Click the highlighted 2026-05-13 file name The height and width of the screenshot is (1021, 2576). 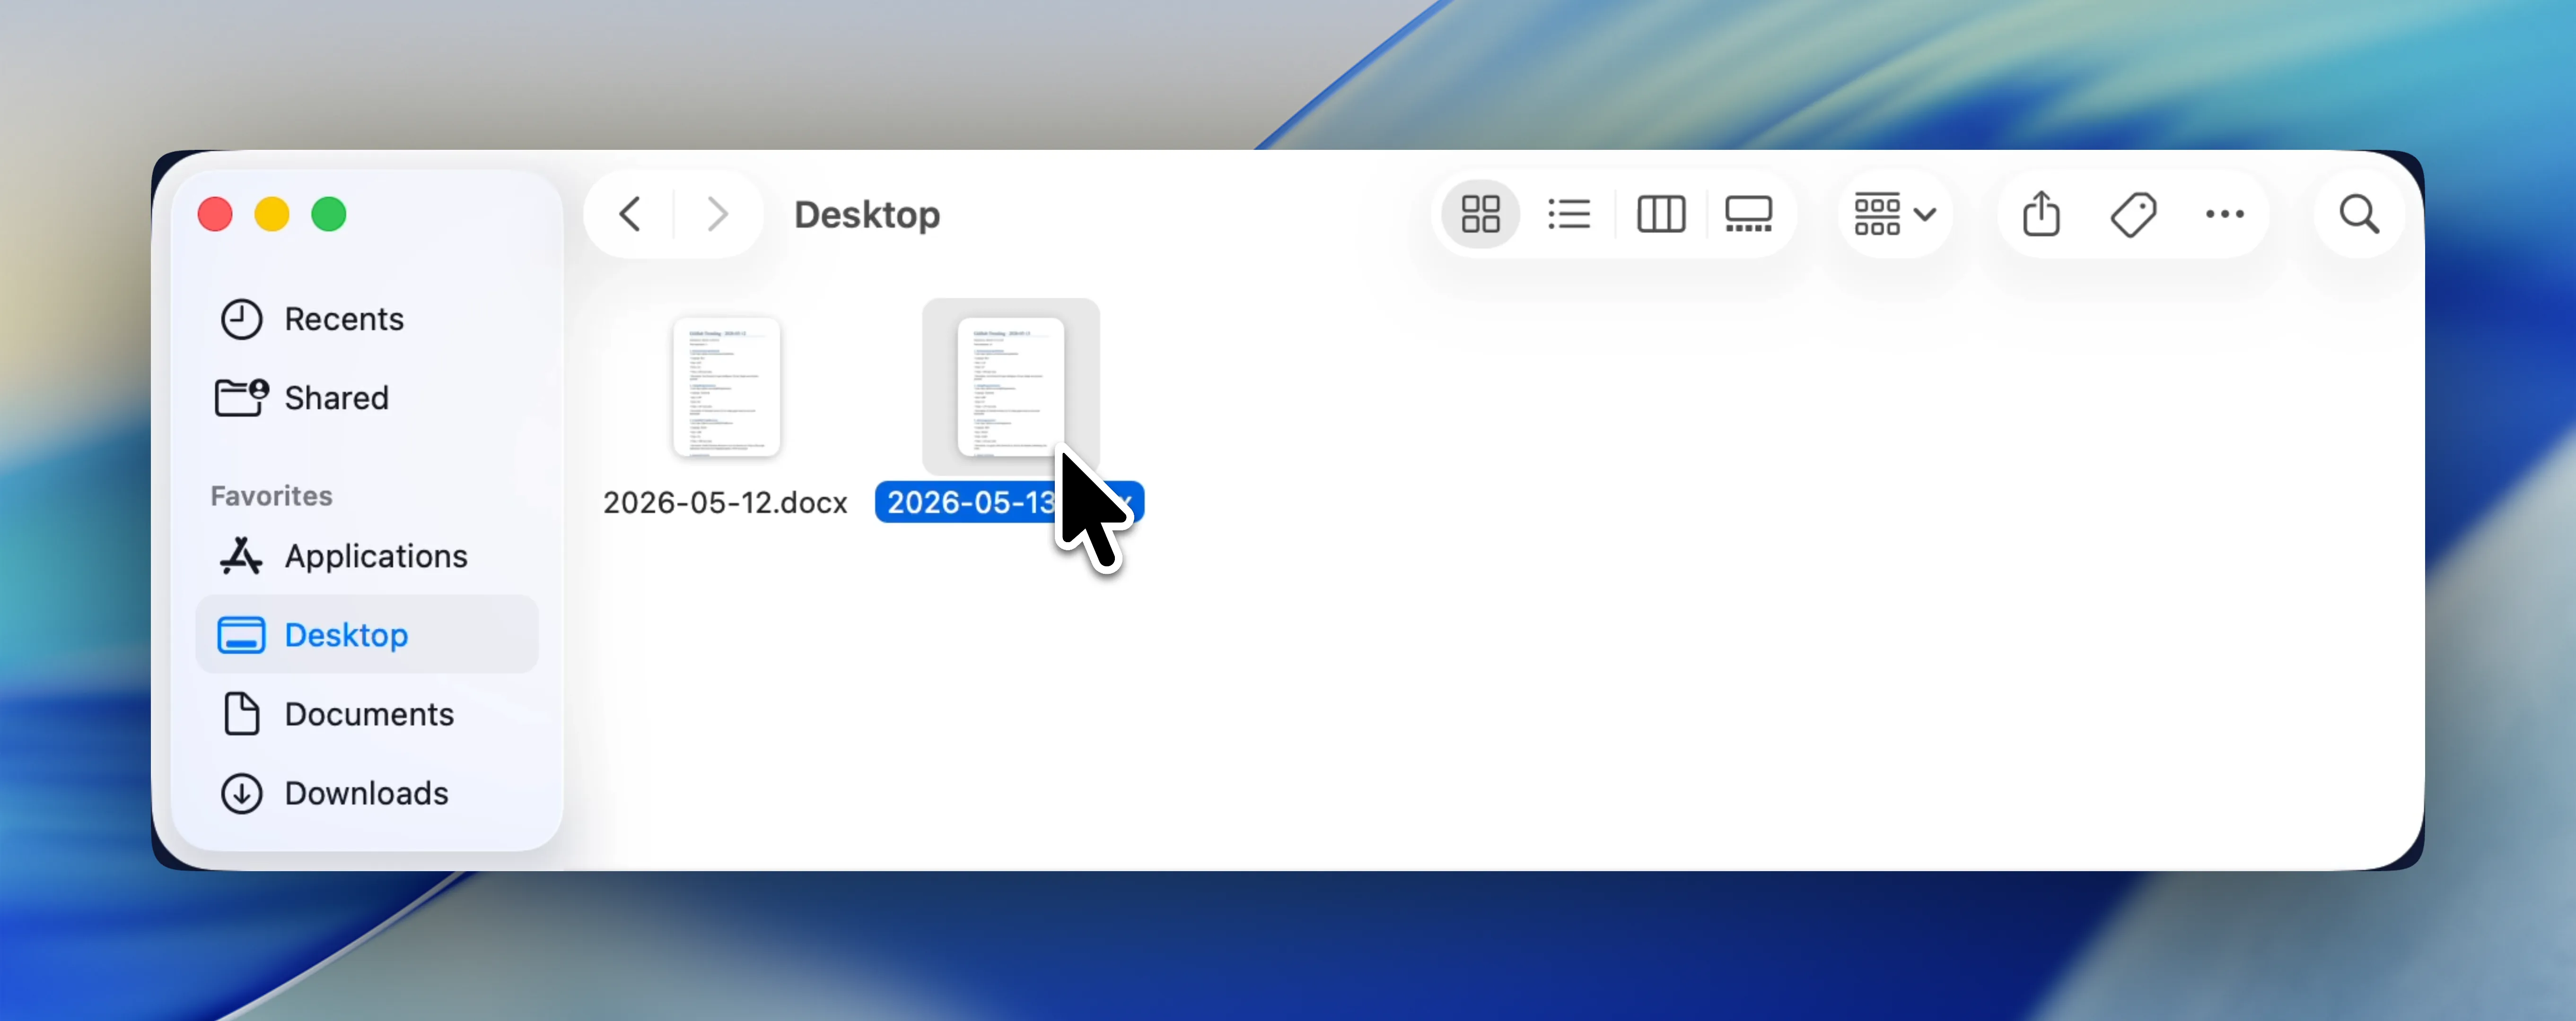coord(1009,502)
